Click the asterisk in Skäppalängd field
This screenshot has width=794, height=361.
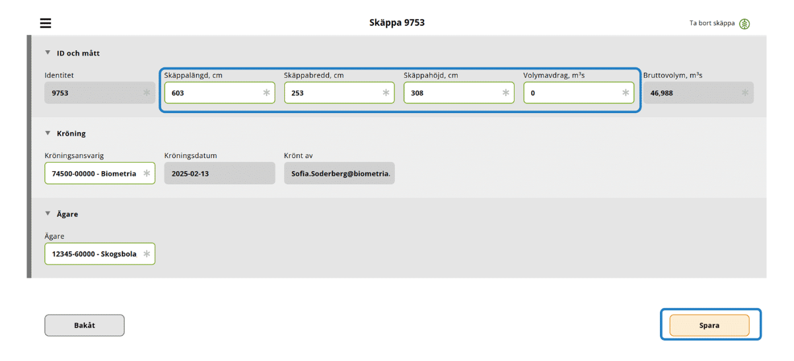click(x=266, y=93)
